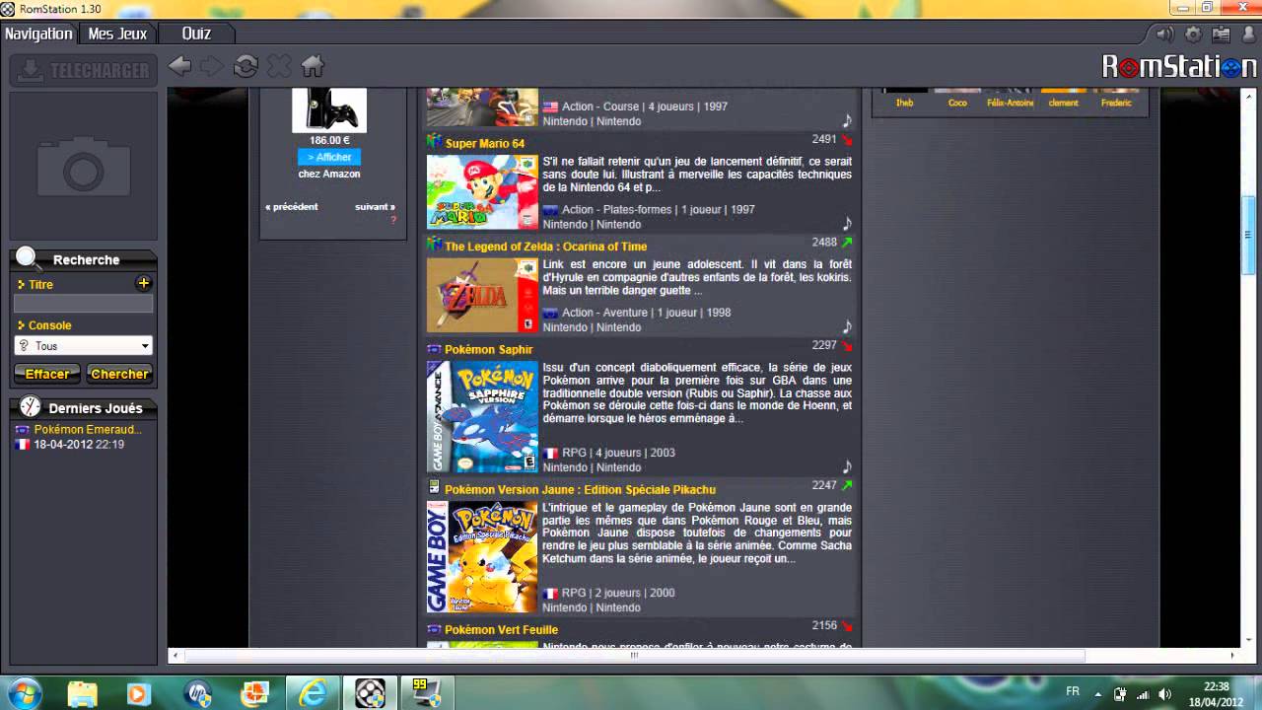Click the RomStation taskbar icon
1262x710 pixels.
pos(370,692)
